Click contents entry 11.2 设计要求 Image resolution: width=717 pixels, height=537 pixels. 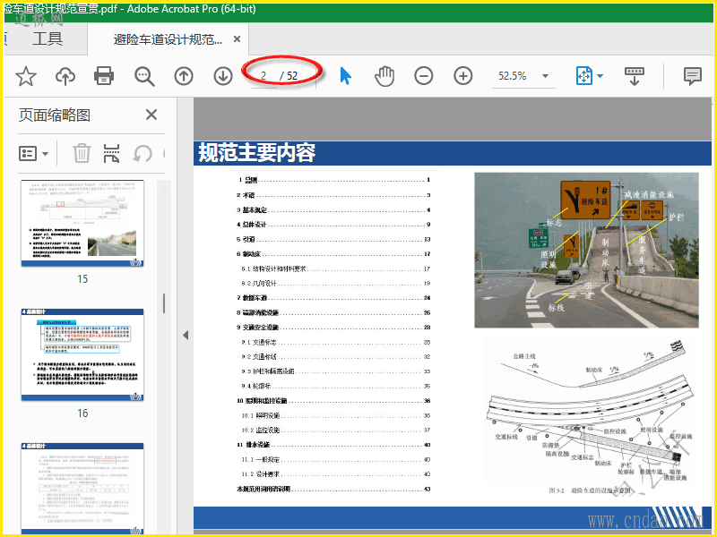coord(336,474)
